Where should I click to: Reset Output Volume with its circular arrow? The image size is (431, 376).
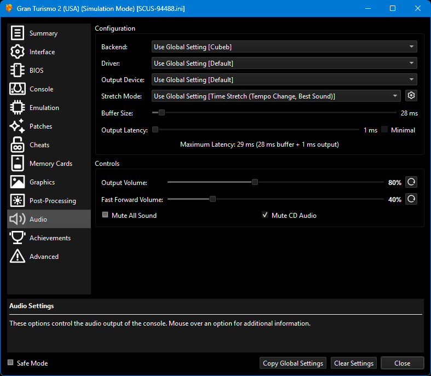point(411,182)
